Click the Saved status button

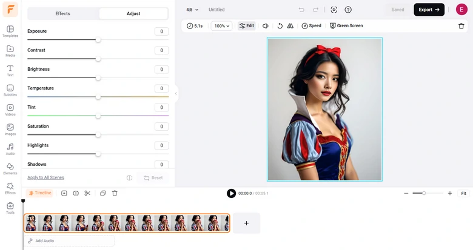398,10
